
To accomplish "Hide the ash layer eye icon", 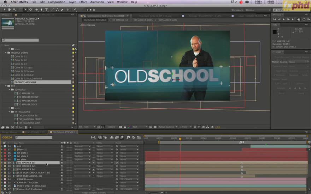I will pos(62,146).
